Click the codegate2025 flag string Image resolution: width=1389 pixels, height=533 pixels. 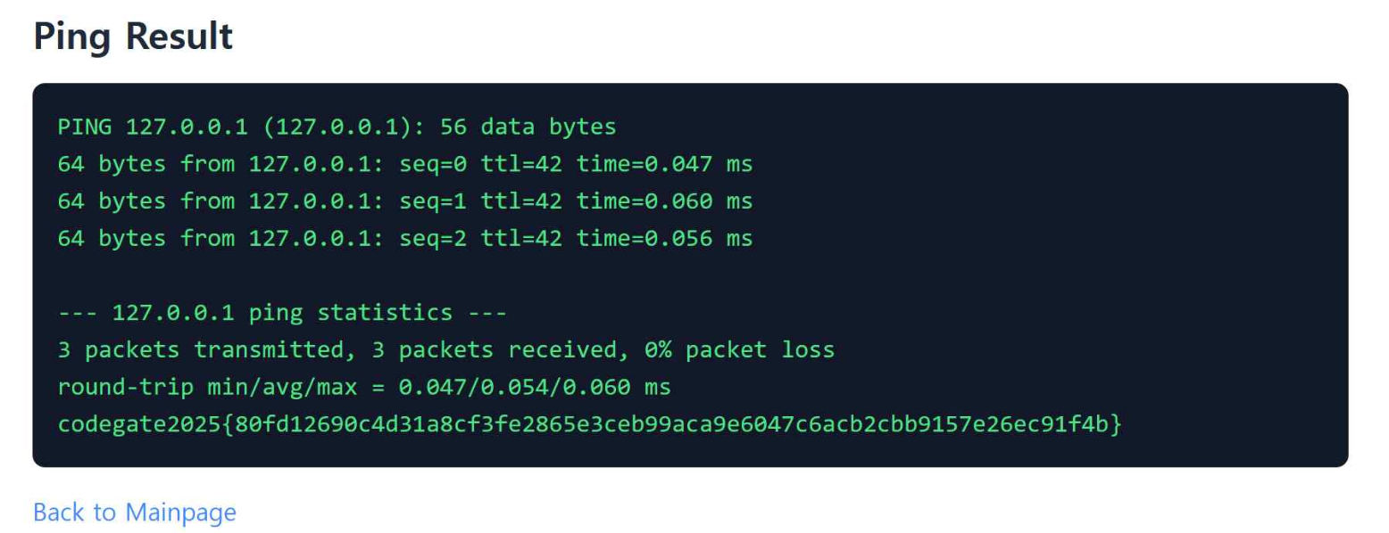tap(590, 425)
